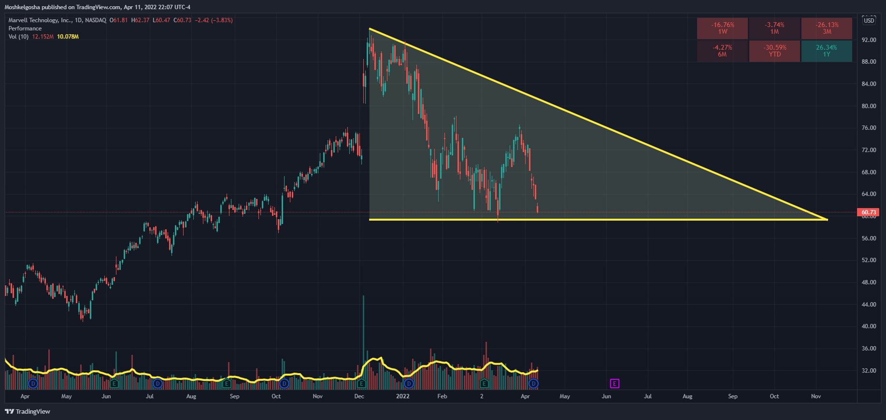Select the 1W performance box
Viewport: 886px width, 420px height.
pyautogui.click(x=722, y=28)
